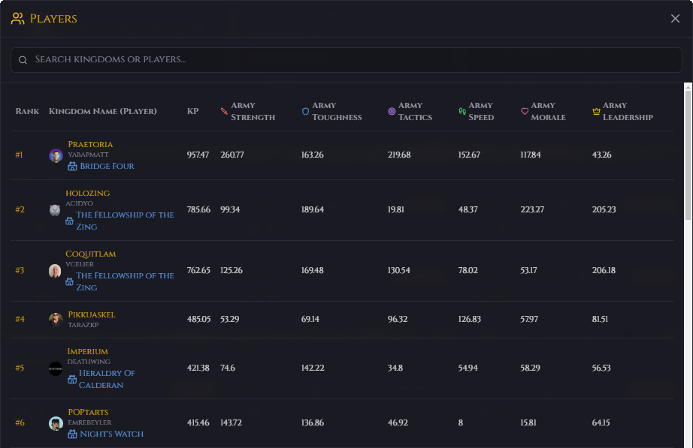
Task: Click KP value 957.47
Action: pyautogui.click(x=198, y=155)
